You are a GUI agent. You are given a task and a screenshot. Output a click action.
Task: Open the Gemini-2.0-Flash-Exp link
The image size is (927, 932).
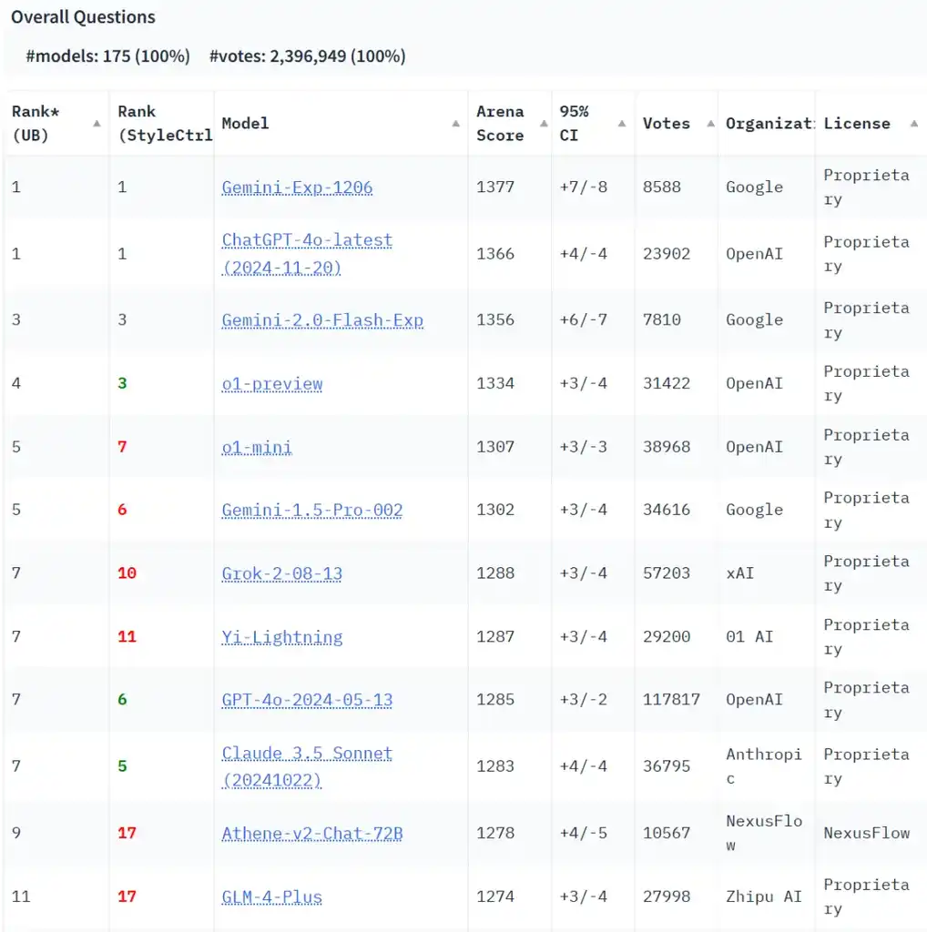(x=322, y=319)
